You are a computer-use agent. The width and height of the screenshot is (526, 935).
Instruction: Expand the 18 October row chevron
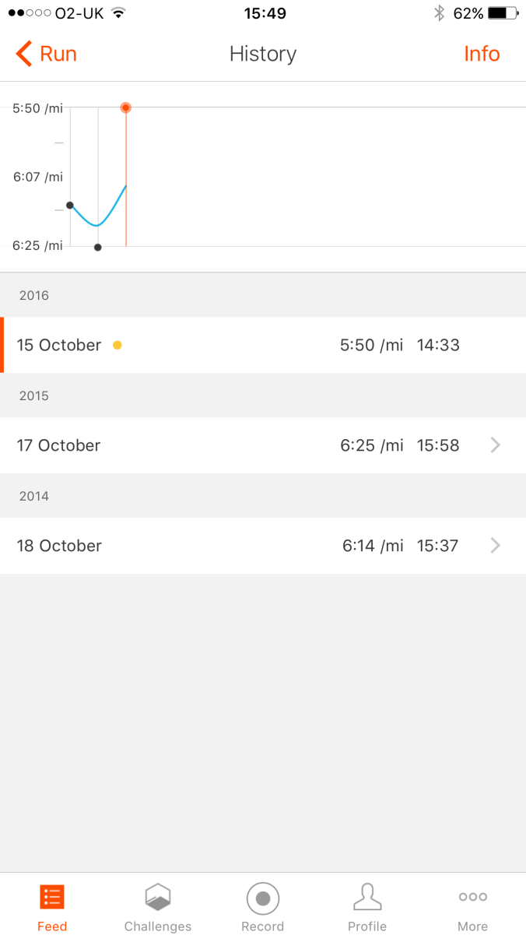tap(496, 546)
